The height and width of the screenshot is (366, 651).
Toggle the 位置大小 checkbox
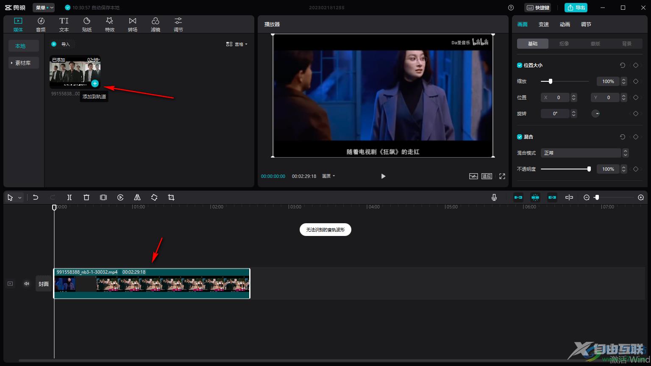[x=520, y=65]
